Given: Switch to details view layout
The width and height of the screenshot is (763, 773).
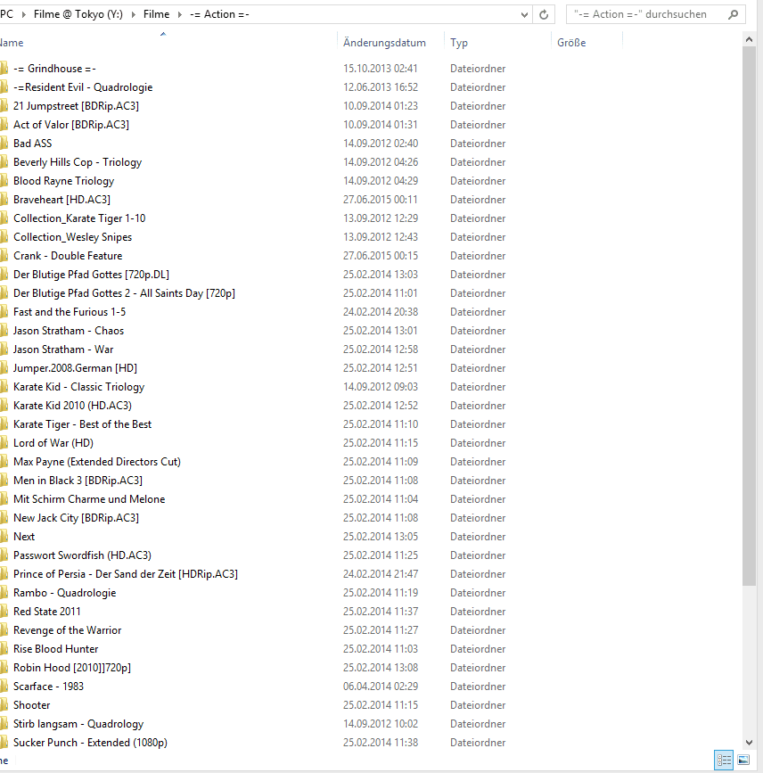Looking at the screenshot, I should click(x=724, y=760).
